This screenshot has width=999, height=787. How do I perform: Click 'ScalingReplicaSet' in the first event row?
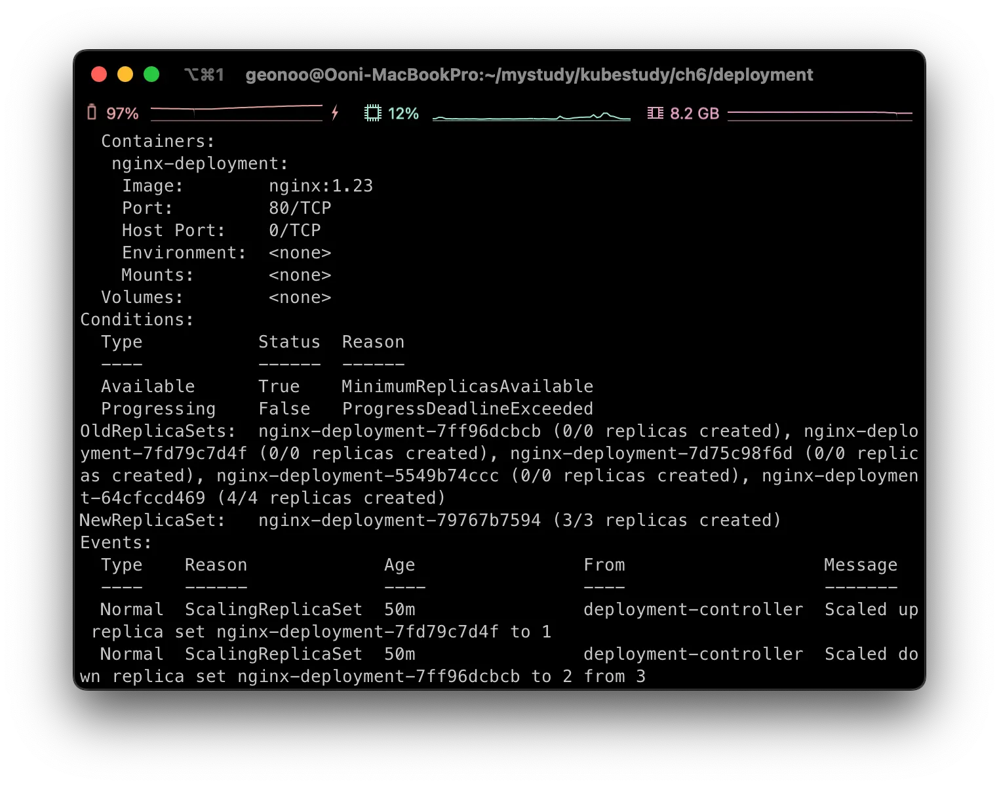pyautogui.click(x=273, y=609)
